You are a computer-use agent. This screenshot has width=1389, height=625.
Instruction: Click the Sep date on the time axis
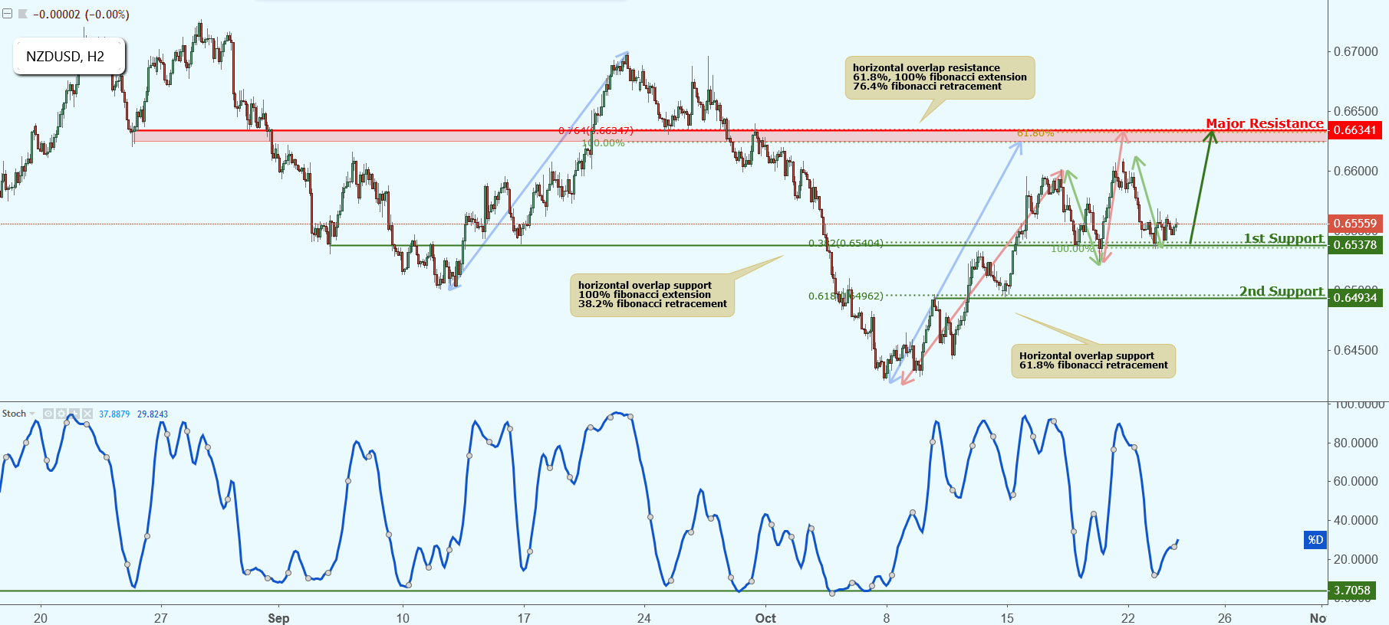pyautogui.click(x=278, y=618)
